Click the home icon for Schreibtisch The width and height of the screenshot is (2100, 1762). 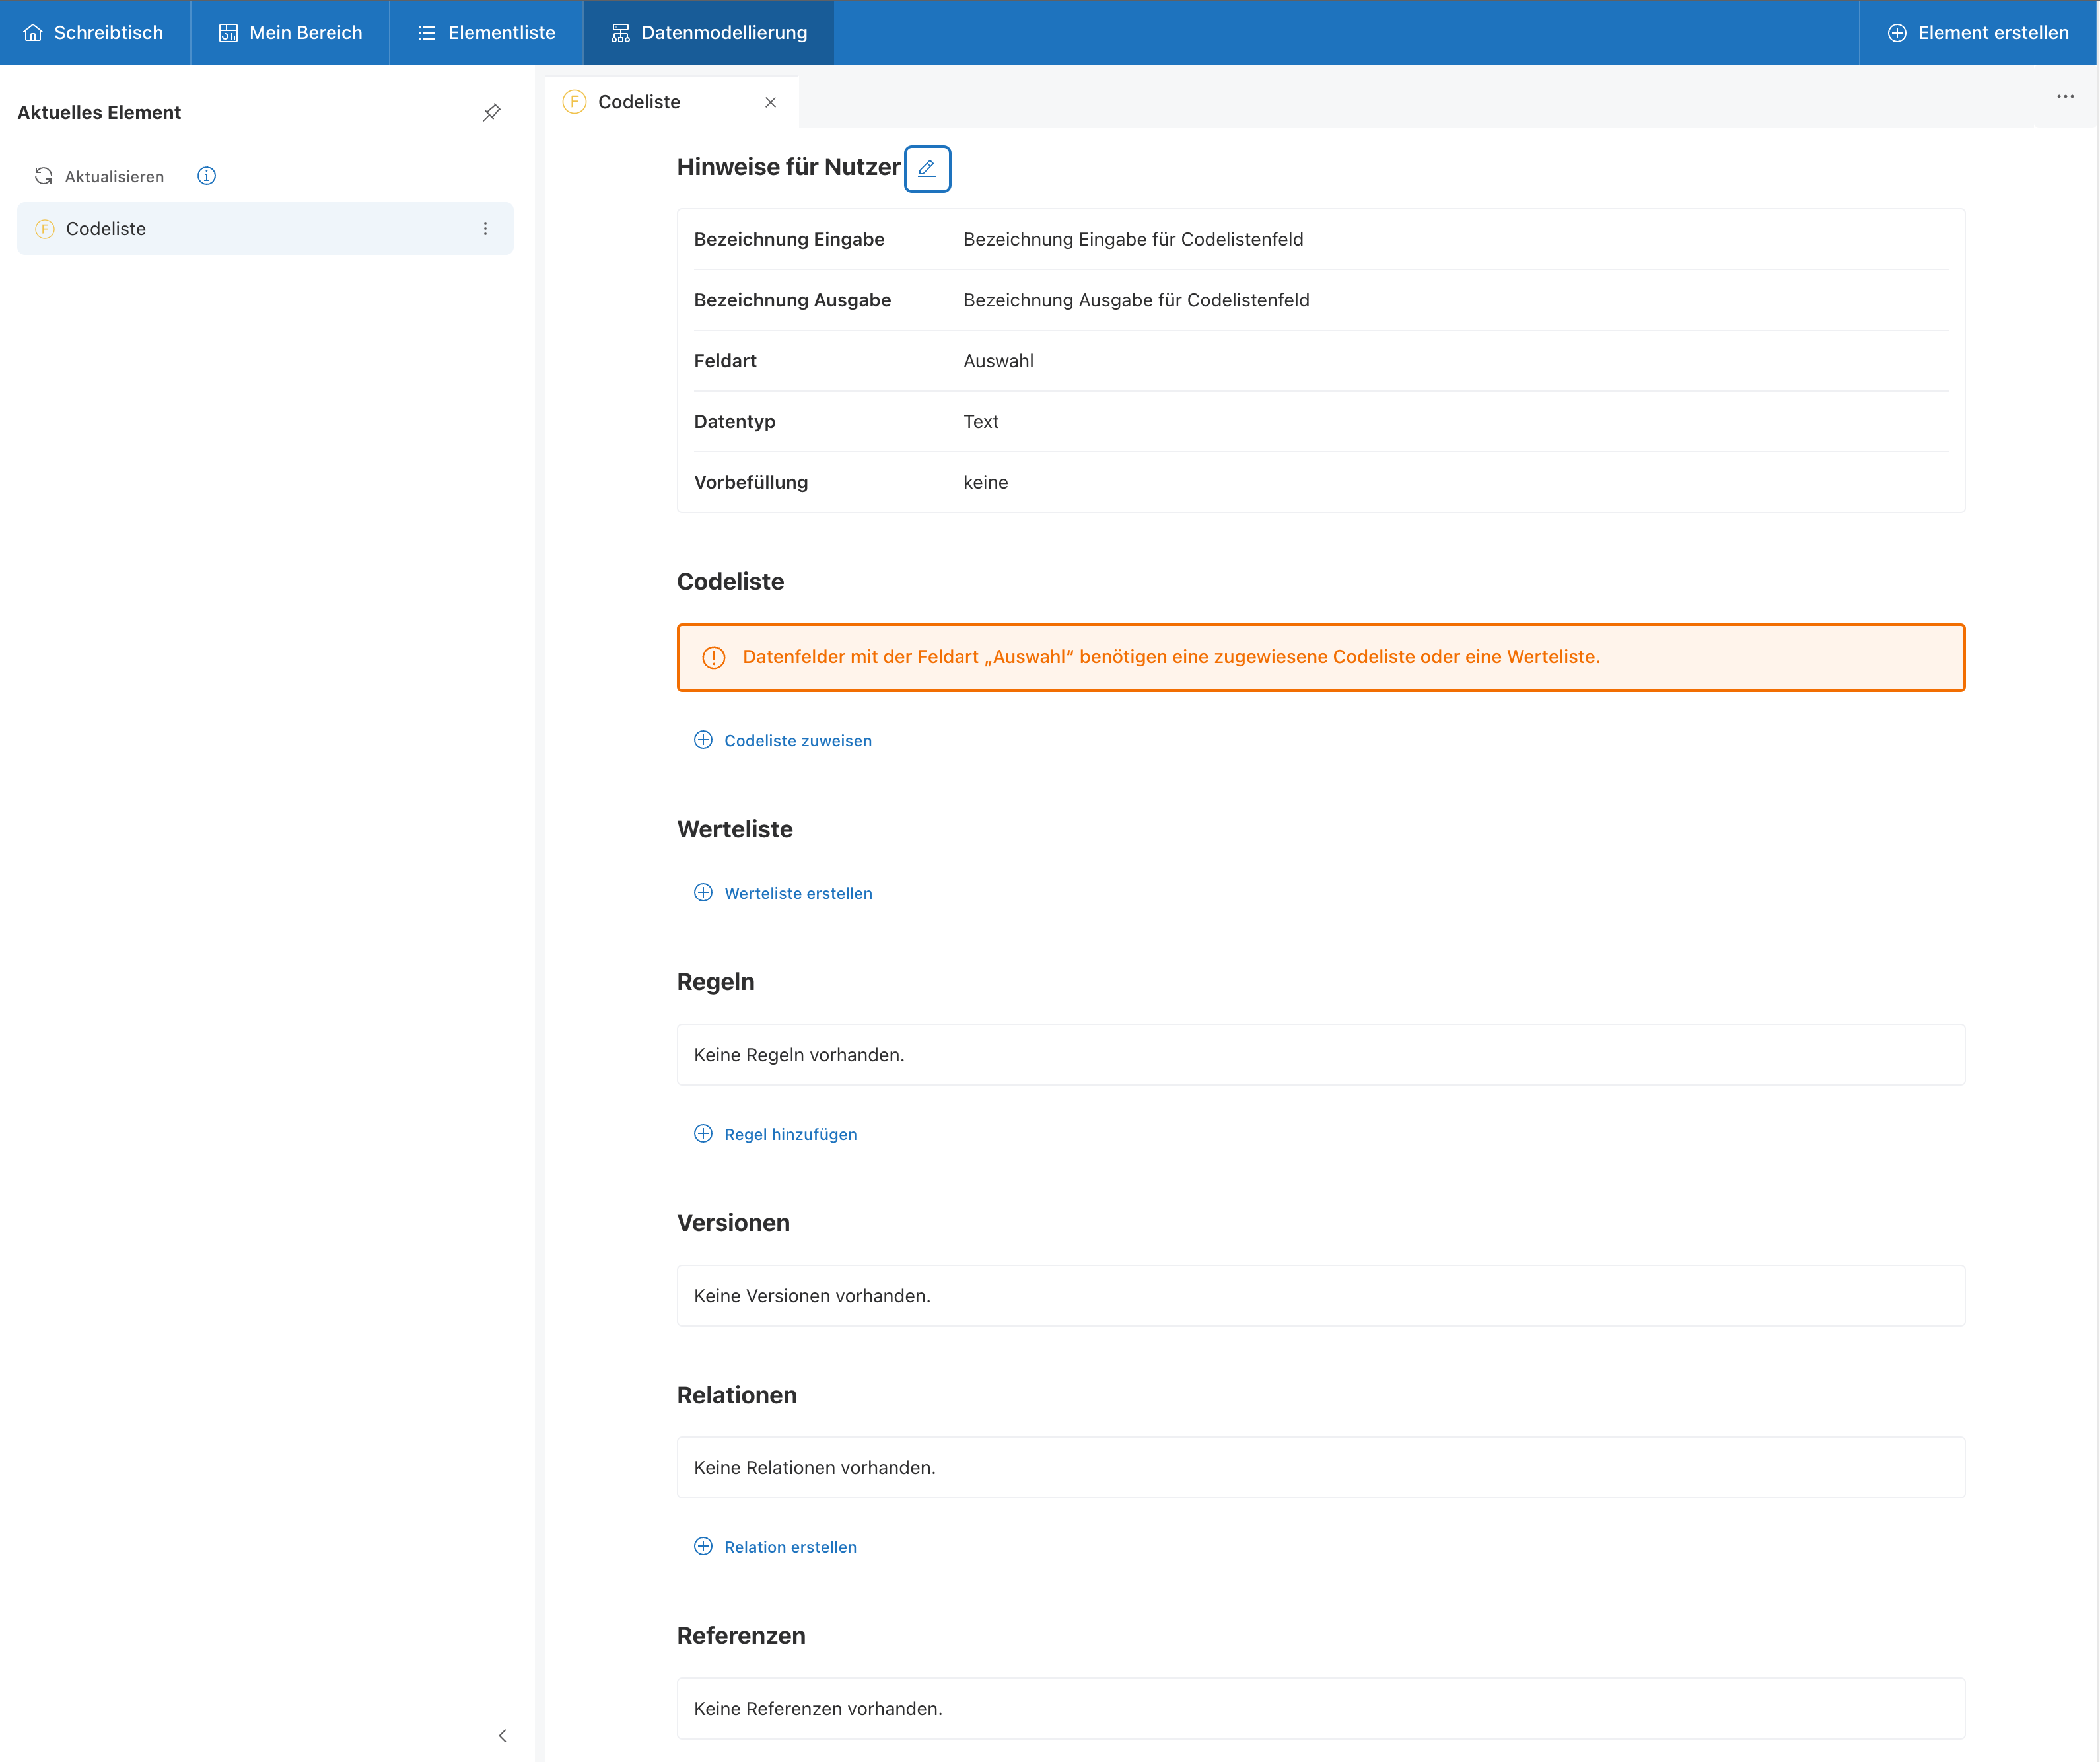click(x=33, y=33)
